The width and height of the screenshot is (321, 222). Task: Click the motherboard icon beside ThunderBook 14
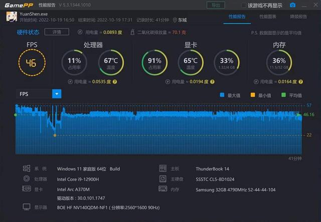(163, 168)
